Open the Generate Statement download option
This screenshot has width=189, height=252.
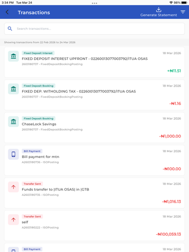(x=159, y=12)
